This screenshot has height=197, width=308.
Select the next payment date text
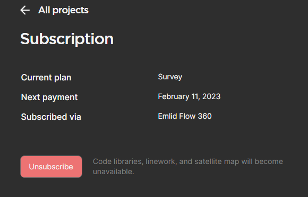click(x=189, y=96)
